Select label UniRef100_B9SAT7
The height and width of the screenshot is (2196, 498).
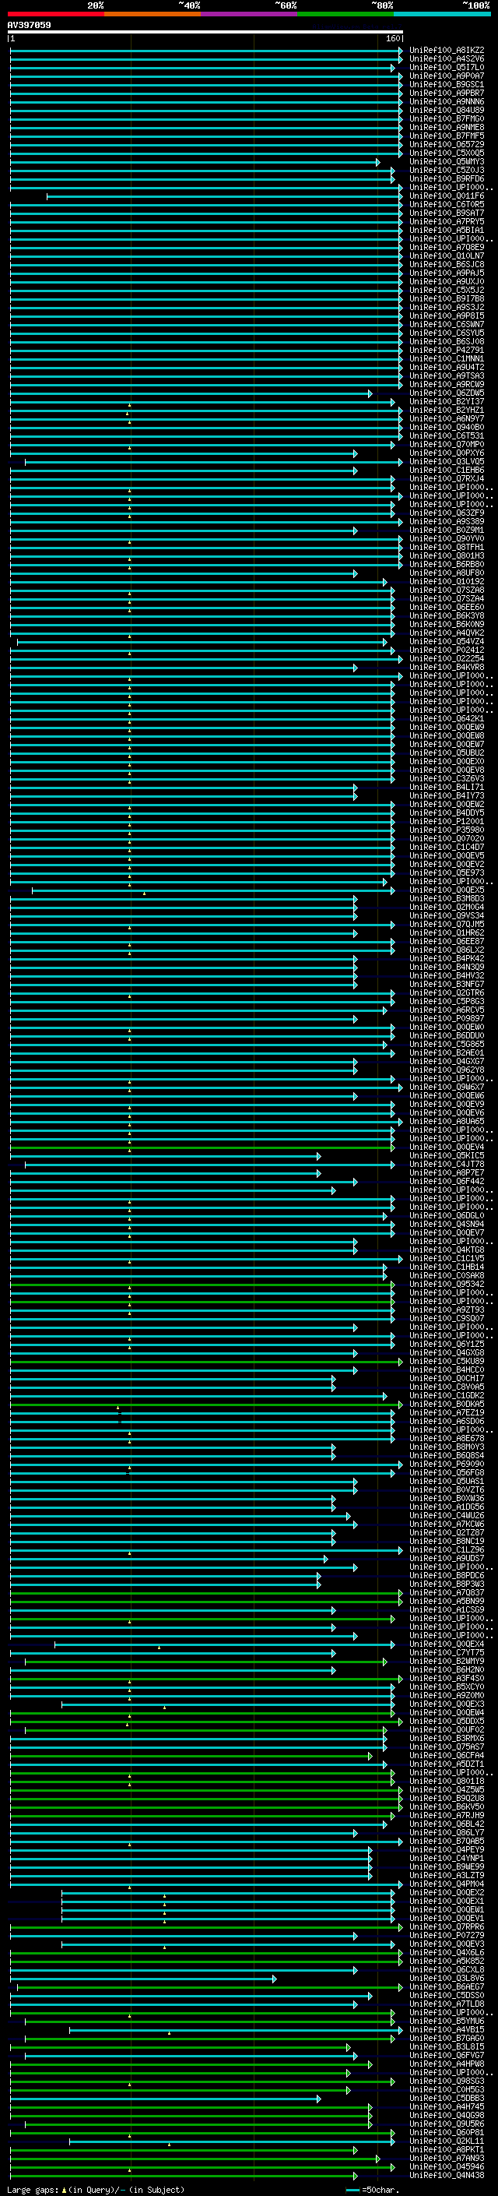pyautogui.click(x=447, y=213)
